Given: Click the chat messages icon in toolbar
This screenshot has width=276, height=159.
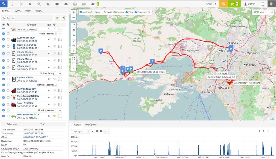Looking at the screenshot, I should click(93, 4).
